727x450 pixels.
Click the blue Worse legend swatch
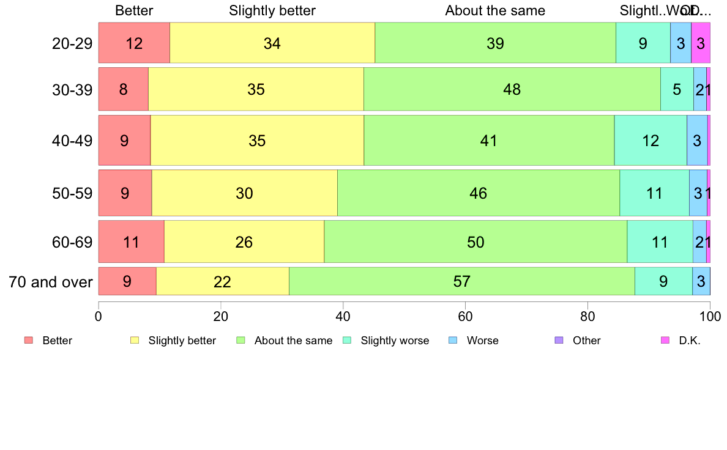pyautogui.click(x=453, y=340)
